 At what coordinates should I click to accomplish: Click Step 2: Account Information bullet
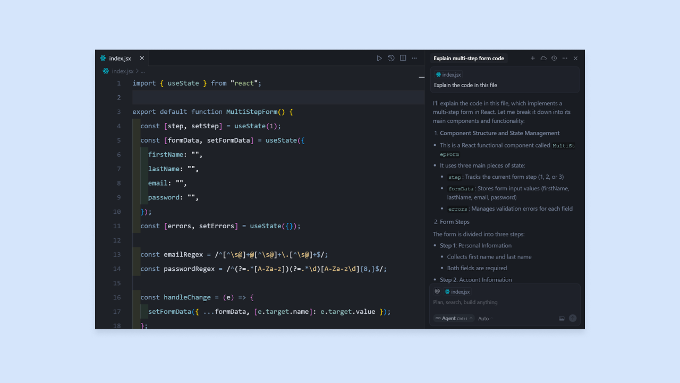tap(476, 279)
